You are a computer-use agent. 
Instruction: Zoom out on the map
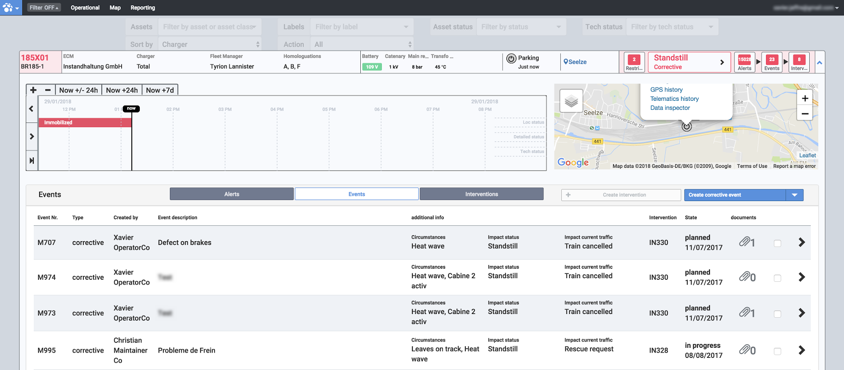[805, 113]
